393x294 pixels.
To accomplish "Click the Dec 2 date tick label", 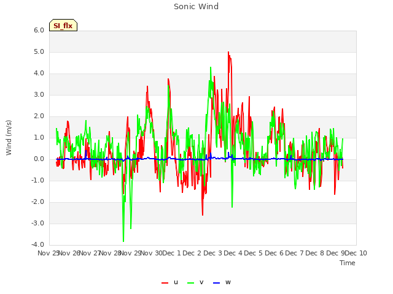I will pyautogui.click(x=192, y=253).
